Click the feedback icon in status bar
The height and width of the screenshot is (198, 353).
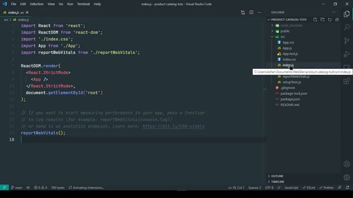pyautogui.click(x=340, y=188)
